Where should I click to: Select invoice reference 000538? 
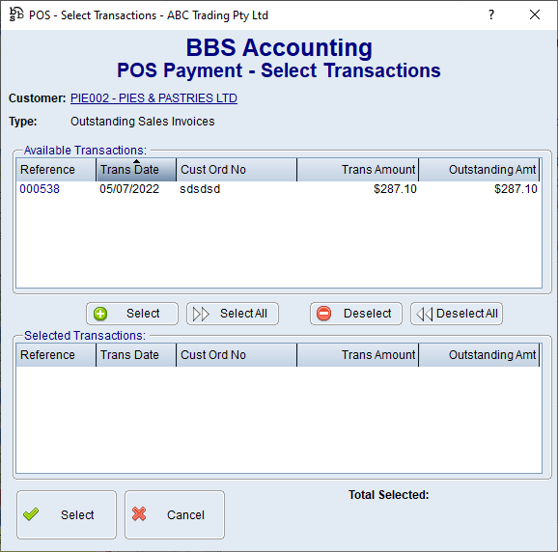40,189
